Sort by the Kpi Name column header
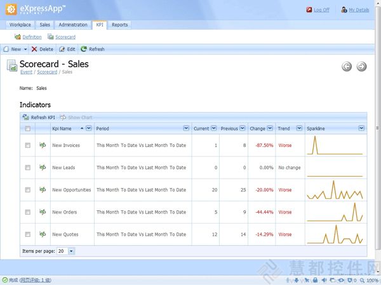This screenshot has width=381, height=285. click(65, 129)
